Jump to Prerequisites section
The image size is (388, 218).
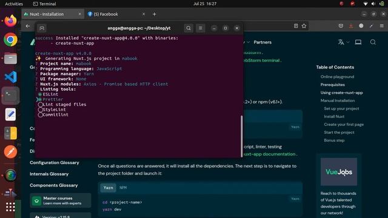[333, 85]
